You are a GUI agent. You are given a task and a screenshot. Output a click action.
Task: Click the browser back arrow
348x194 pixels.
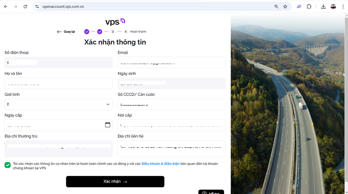6,7
